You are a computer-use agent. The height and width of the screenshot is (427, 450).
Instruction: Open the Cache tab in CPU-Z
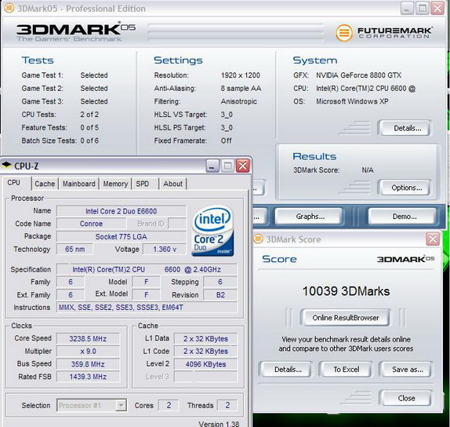[45, 184]
